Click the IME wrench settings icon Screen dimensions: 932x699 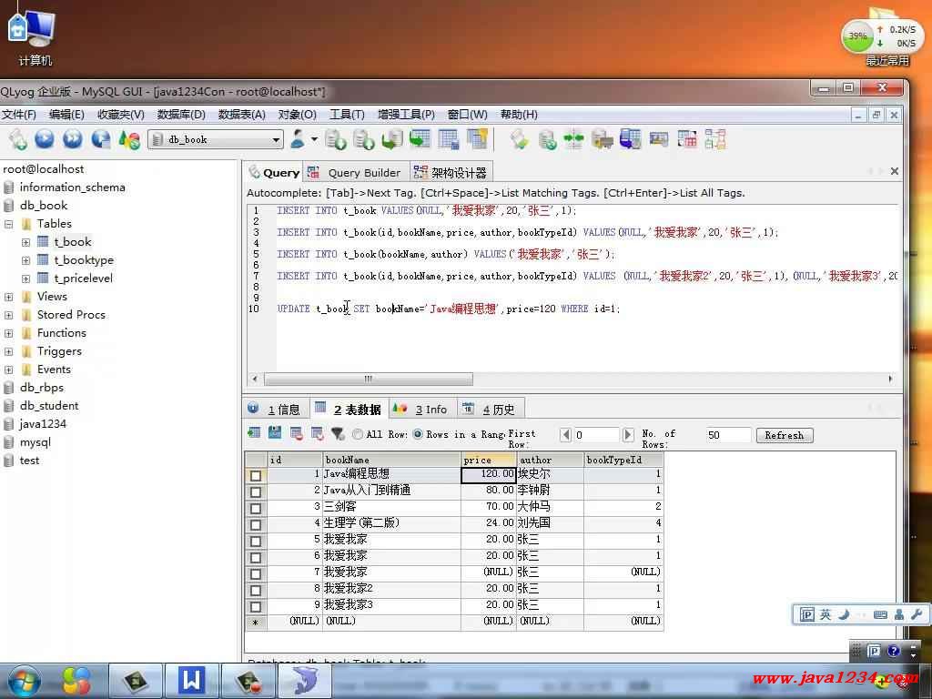point(917,614)
